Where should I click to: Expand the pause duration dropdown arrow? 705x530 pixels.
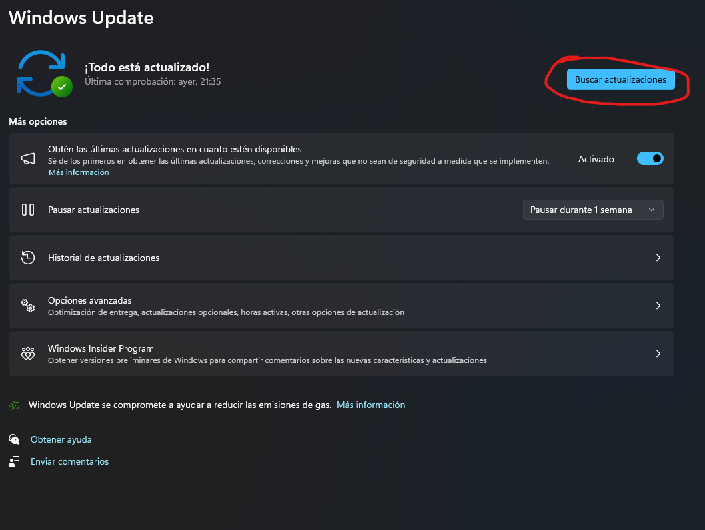[x=652, y=210]
